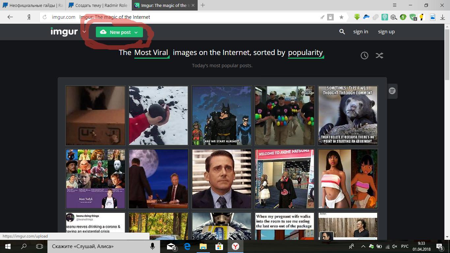Open the cosplay comparison post
450x253 pixels.
click(x=348, y=179)
